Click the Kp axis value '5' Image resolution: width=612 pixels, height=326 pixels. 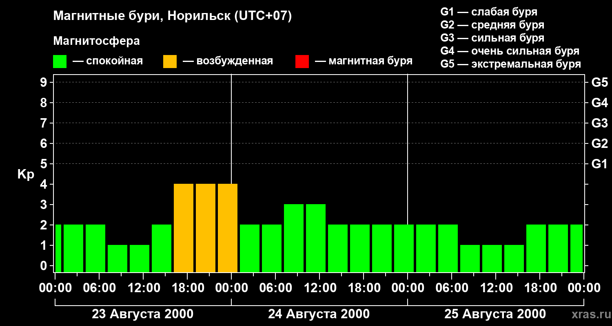pos(44,164)
